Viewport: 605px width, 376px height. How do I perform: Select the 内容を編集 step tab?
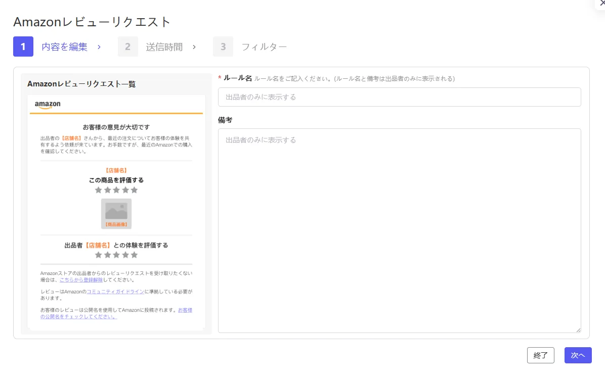(64, 47)
